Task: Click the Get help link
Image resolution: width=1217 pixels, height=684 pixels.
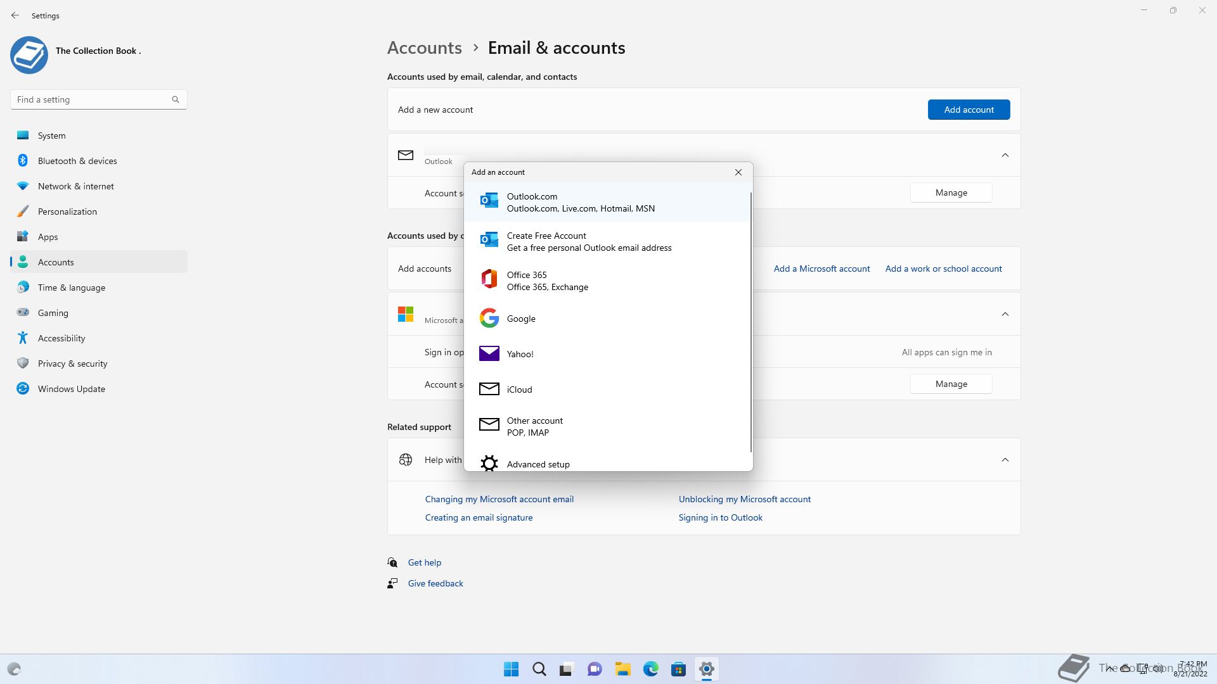Action: click(424, 562)
